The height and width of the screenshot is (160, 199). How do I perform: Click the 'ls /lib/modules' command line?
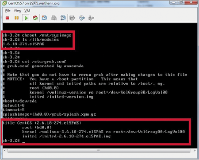click(31, 39)
